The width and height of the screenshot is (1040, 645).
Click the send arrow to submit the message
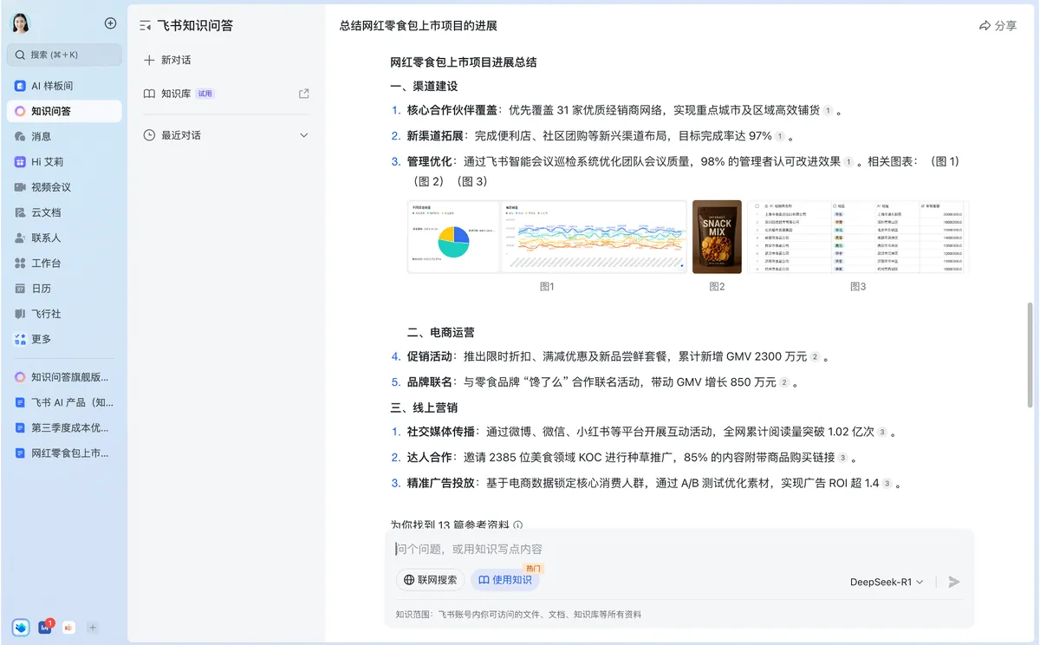[x=953, y=582]
